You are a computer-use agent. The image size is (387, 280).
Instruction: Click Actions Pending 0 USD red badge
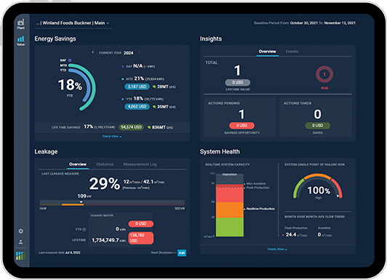tap(242, 126)
